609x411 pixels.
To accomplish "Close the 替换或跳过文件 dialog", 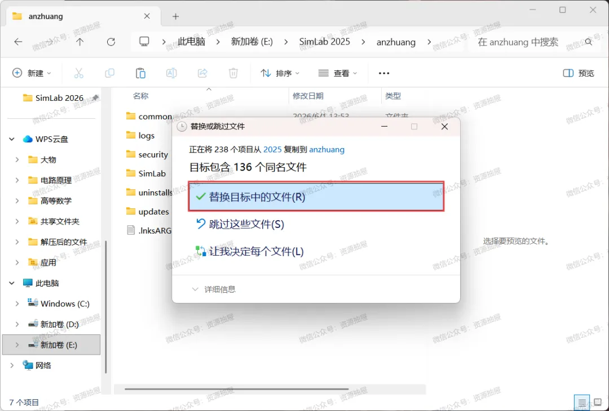I will pos(445,127).
